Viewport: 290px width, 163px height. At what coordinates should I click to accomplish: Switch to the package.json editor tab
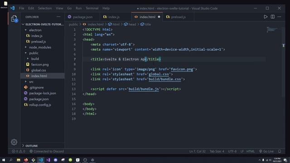[x=82, y=17]
